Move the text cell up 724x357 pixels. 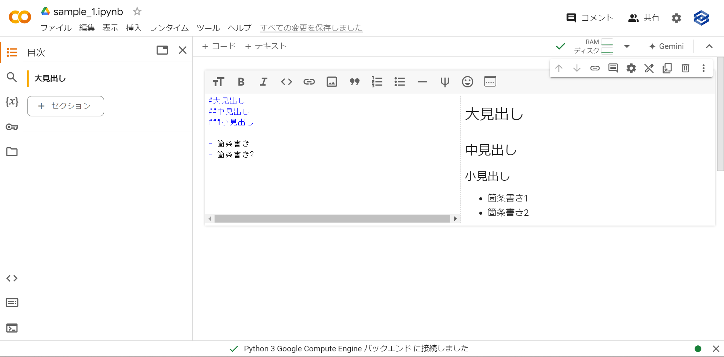click(559, 68)
